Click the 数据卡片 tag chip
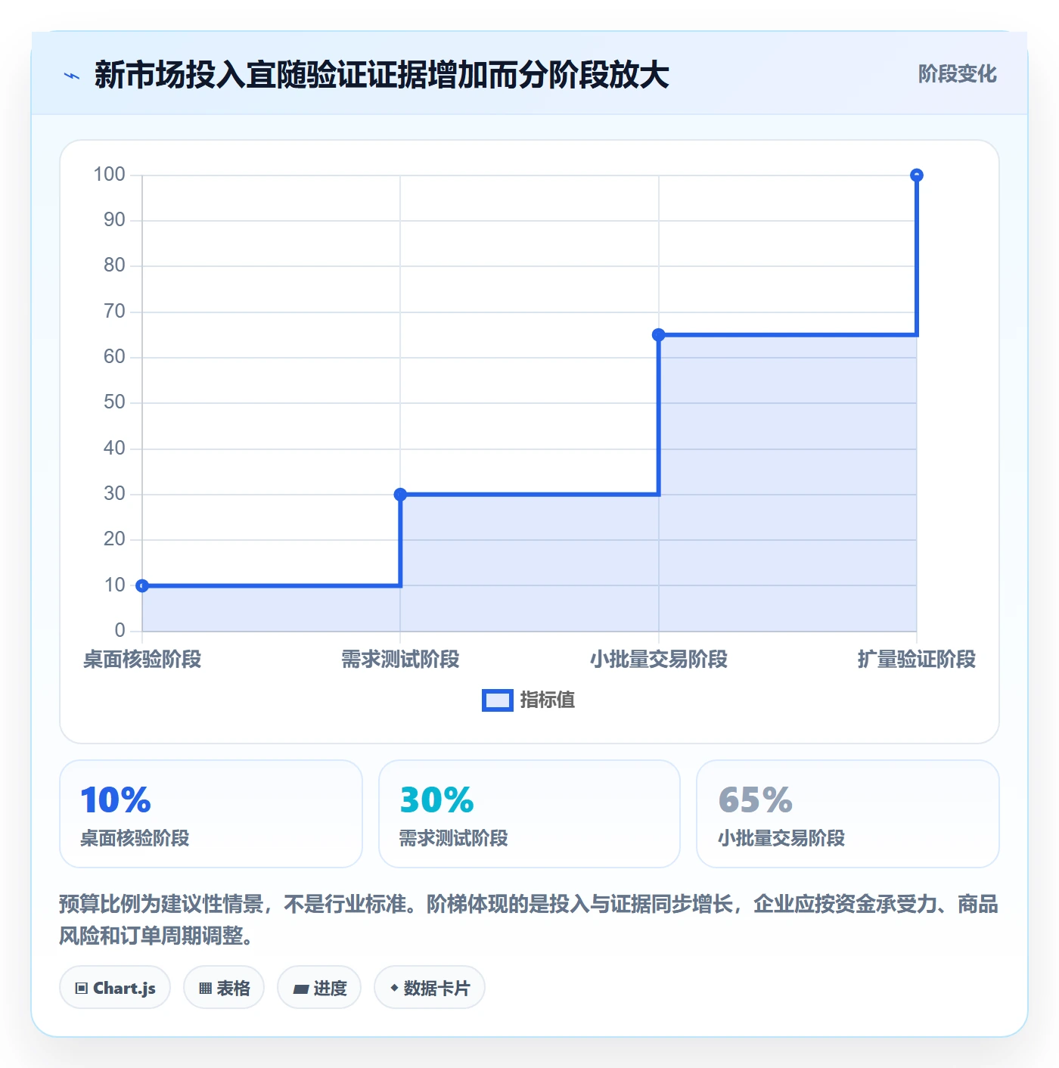 coord(430,988)
